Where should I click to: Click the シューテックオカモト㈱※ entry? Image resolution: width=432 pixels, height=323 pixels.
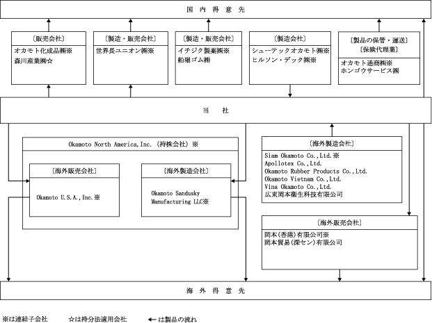coord(291,51)
